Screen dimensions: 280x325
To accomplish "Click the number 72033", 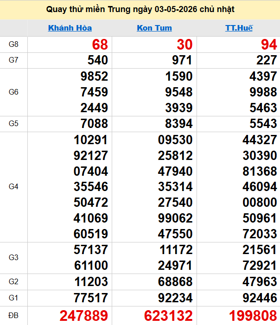I will [260, 234].
